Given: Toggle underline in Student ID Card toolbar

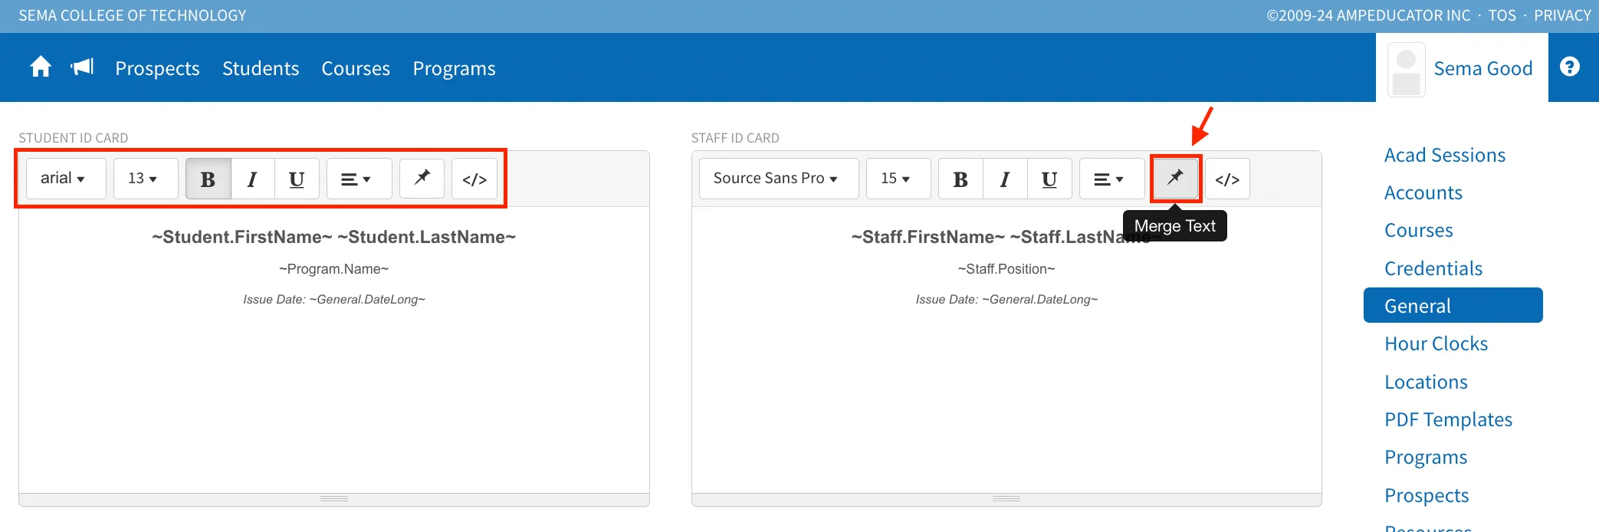Looking at the screenshot, I should 297,179.
